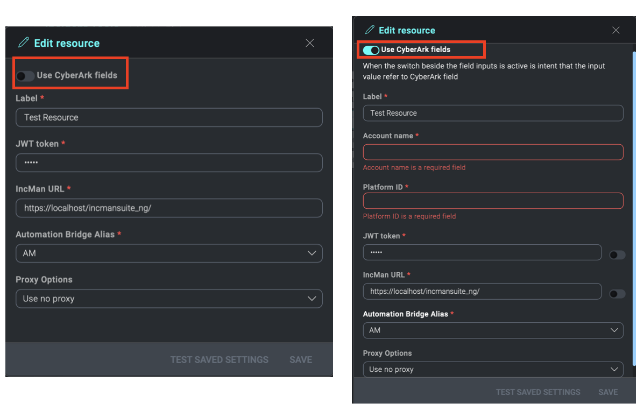Screen dimensions: 637x410
Task: Expand Automation Bridge Alias dropdown in CyberArk-enabled dialog
Action: [x=493, y=330]
